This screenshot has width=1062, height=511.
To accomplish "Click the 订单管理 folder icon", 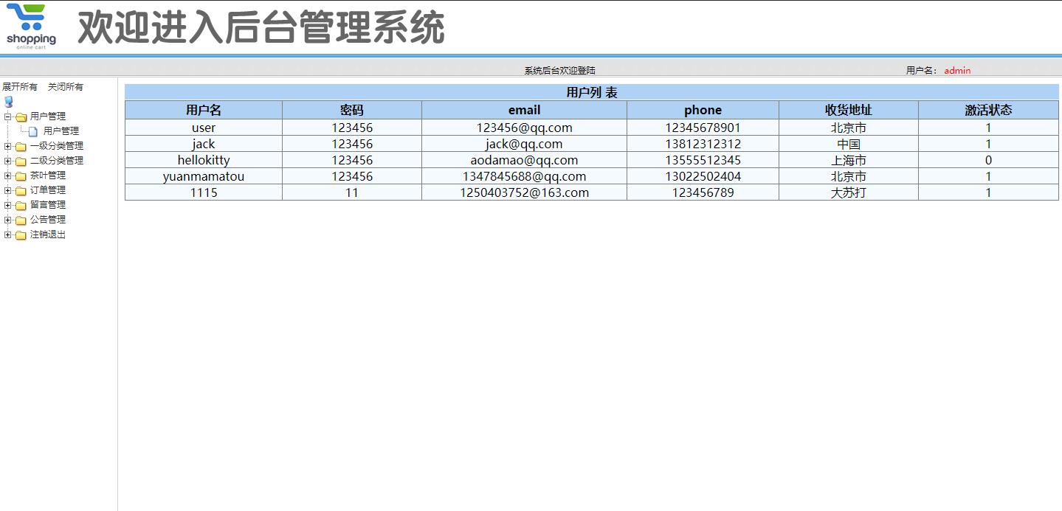I will click(x=21, y=190).
